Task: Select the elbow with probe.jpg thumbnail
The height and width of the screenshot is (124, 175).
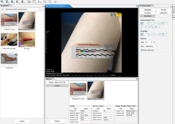Action: click(x=9, y=41)
